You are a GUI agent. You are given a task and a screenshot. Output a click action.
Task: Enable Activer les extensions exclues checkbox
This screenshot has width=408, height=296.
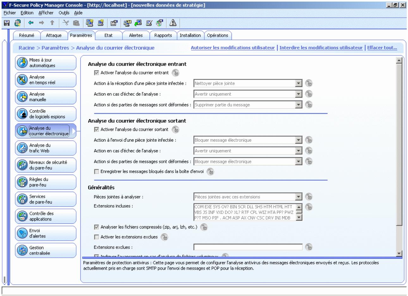pos(97,237)
